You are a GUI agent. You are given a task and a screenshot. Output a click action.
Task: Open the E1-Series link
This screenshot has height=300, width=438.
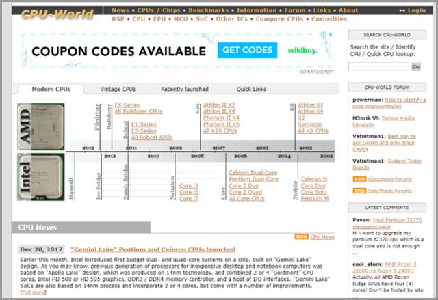(144, 124)
